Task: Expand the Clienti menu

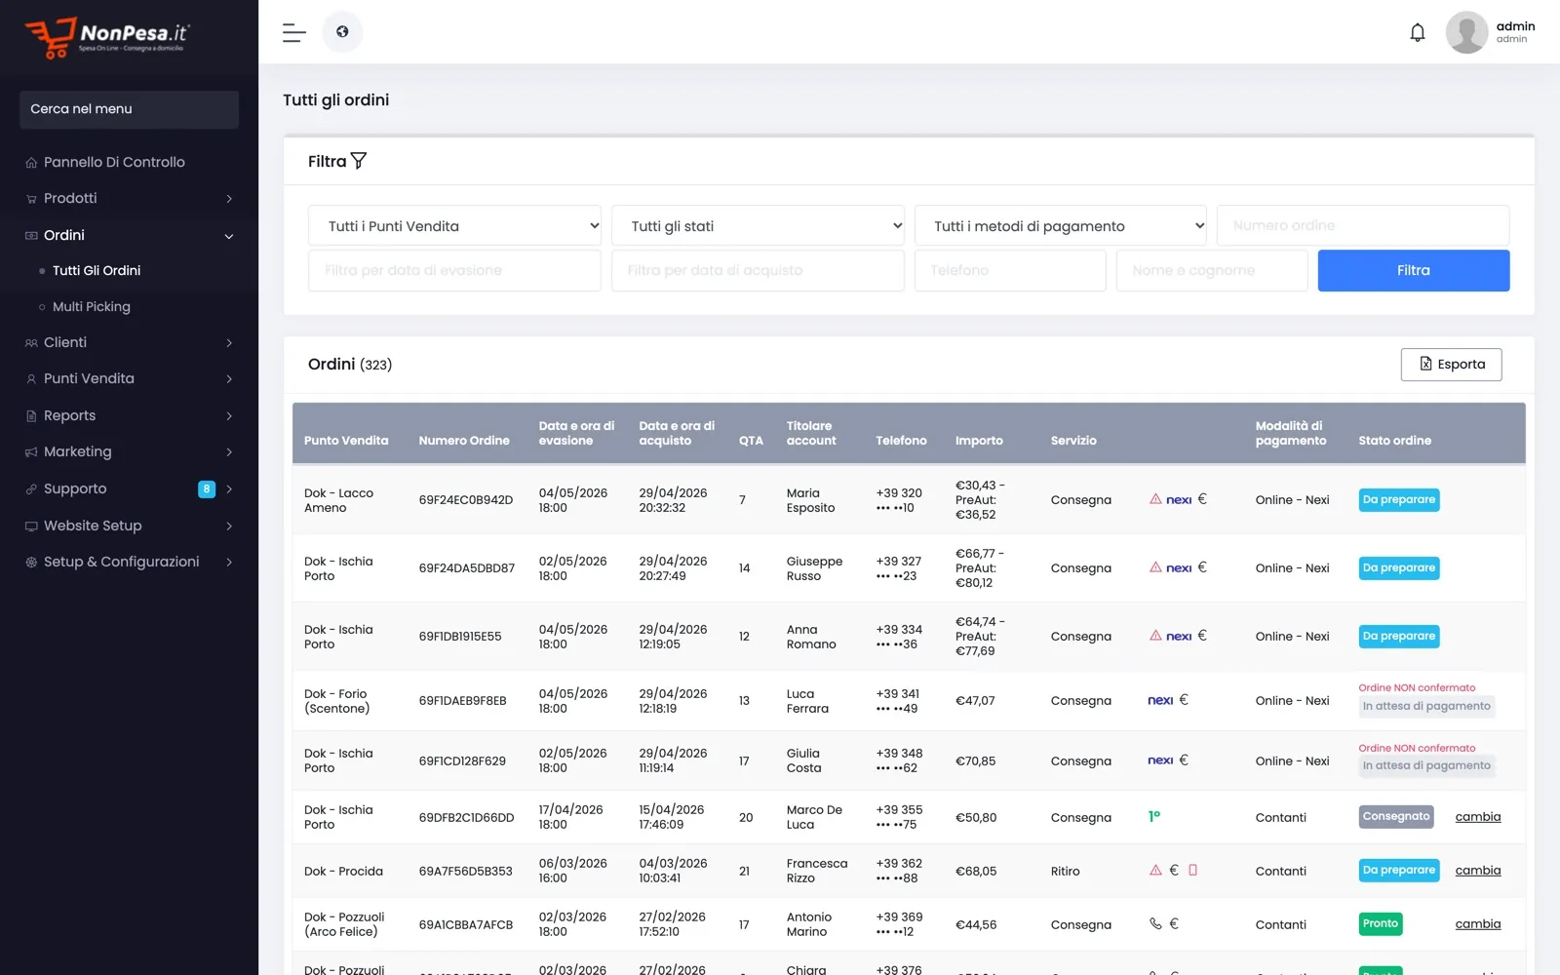Action: (129, 342)
